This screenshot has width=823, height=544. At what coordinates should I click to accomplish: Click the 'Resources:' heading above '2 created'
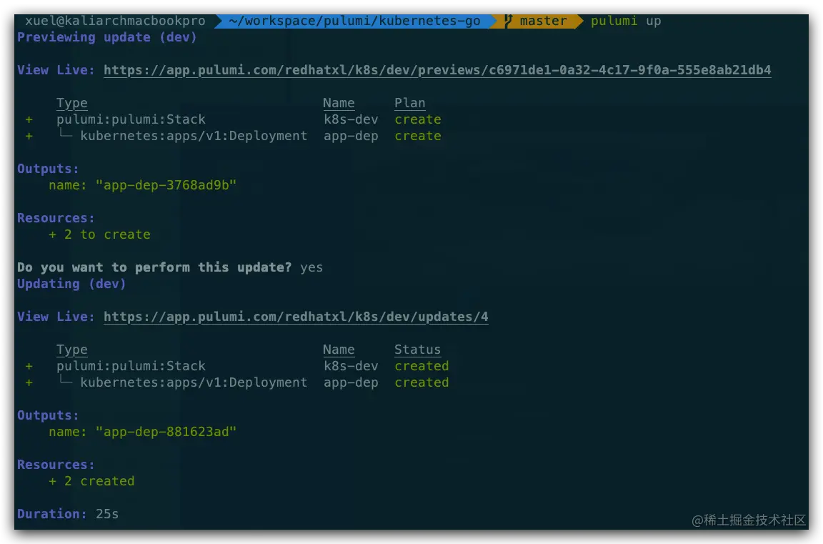tap(56, 465)
